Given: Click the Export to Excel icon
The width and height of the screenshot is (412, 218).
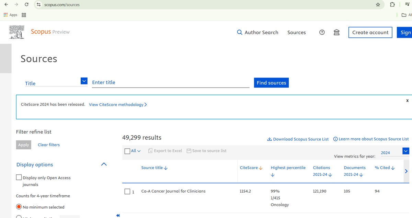Looking at the screenshot, I should pos(150,150).
